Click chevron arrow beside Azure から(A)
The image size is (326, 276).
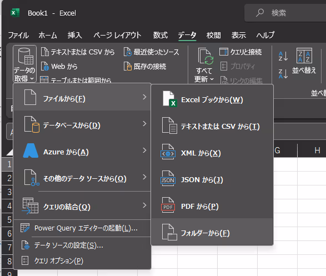pyautogui.click(x=144, y=150)
